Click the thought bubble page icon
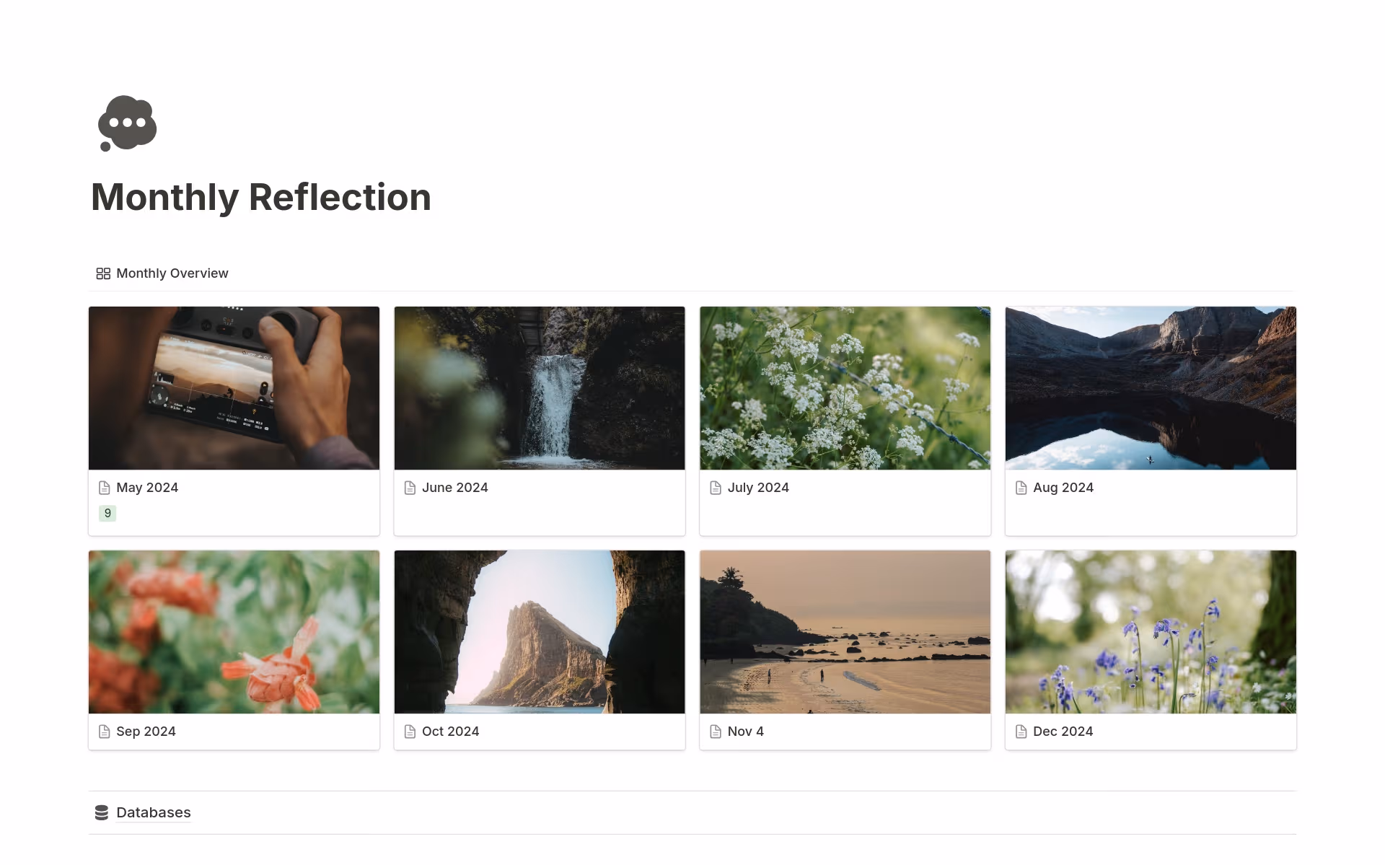Image resolution: width=1385 pixels, height=865 pixels. (x=127, y=123)
